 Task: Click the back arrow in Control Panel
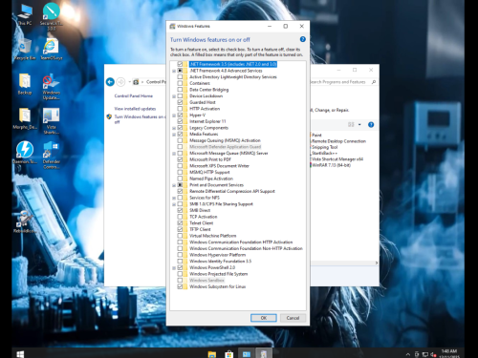click(110, 82)
